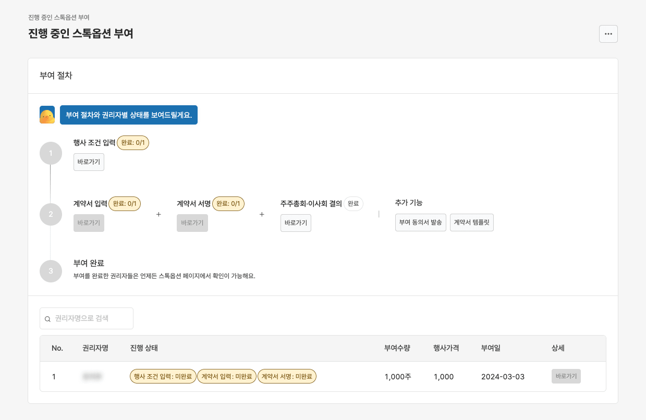Click the row's 상세 바로가기 button
The height and width of the screenshot is (420, 646).
pos(566,376)
